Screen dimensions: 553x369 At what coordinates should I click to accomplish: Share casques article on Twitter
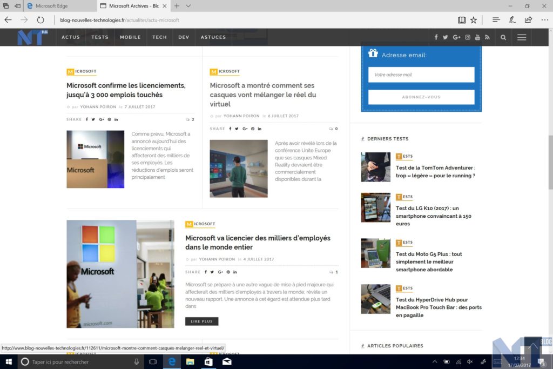tap(237, 129)
